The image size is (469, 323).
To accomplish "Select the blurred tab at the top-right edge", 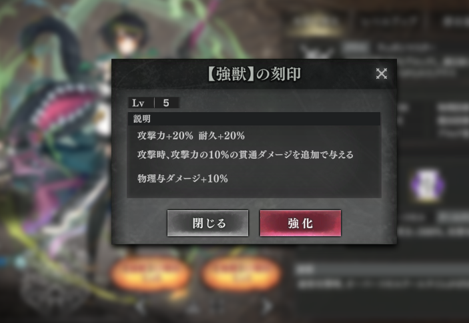I will 452,22.
